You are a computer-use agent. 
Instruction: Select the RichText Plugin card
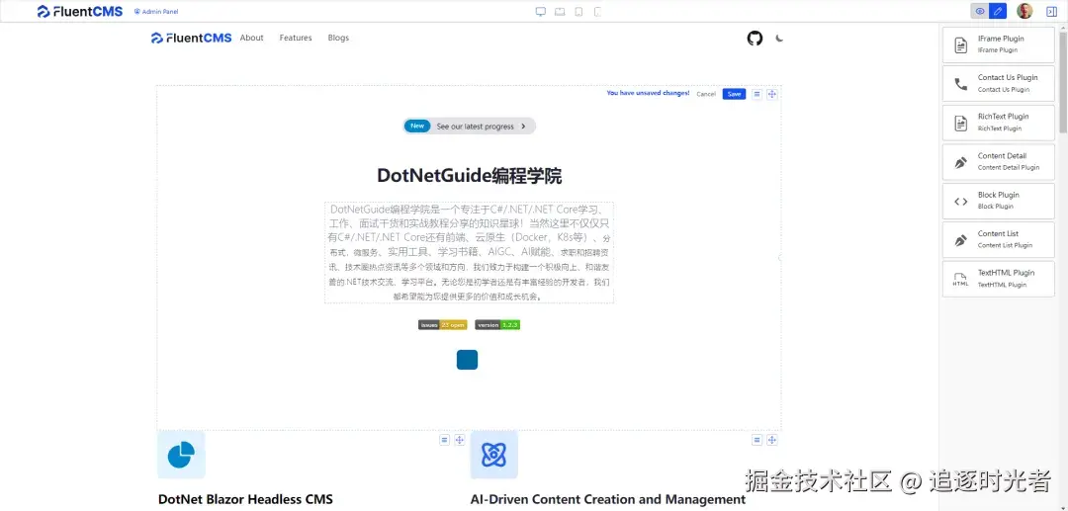(999, 123)
